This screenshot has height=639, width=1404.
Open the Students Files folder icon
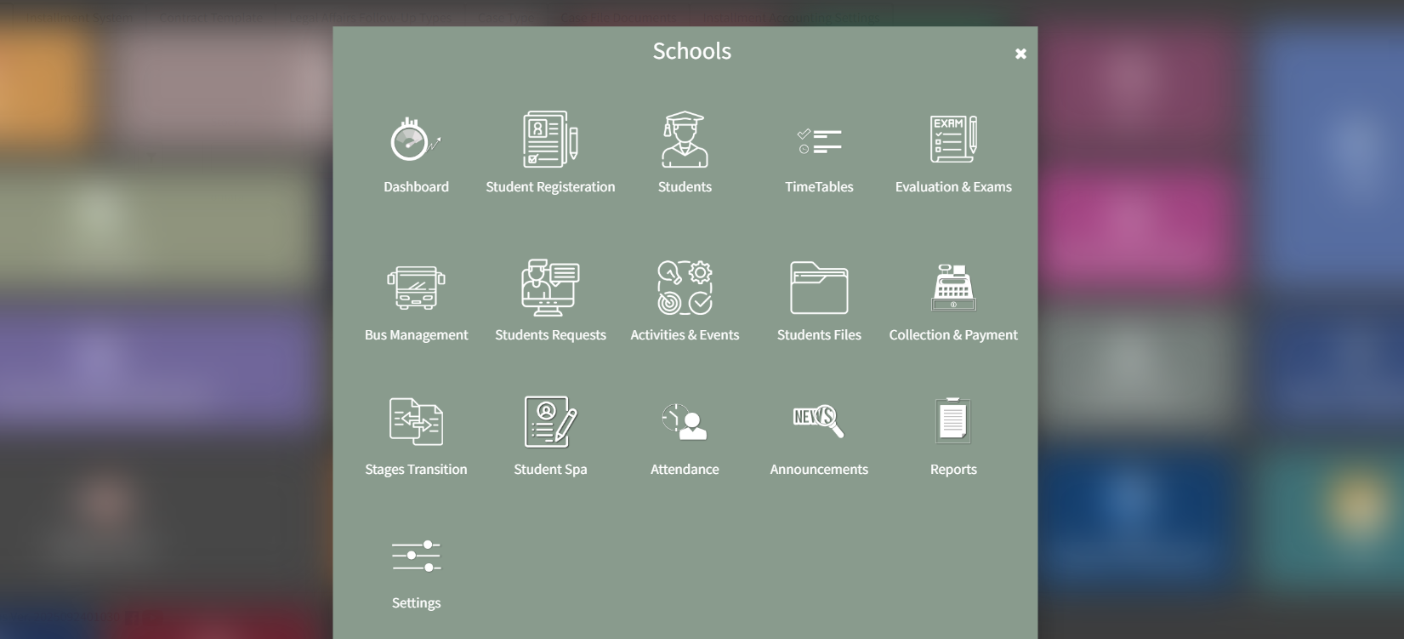819,288
